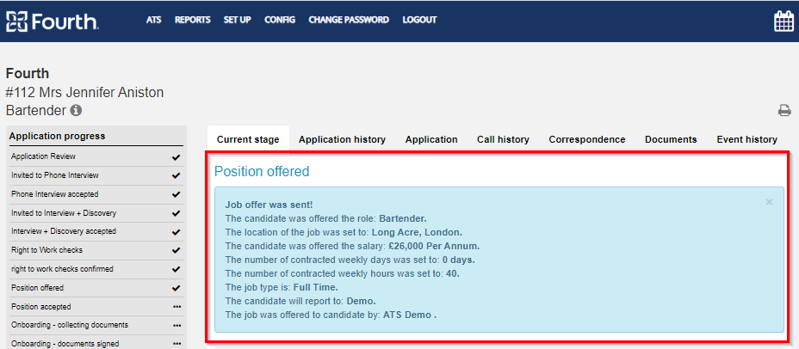Open the Event history tab
Viewport: 799px width, 349px height.
coord(747,139)
